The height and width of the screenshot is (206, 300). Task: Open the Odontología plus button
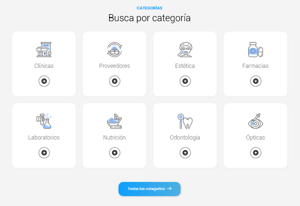[x=185, y=153]
